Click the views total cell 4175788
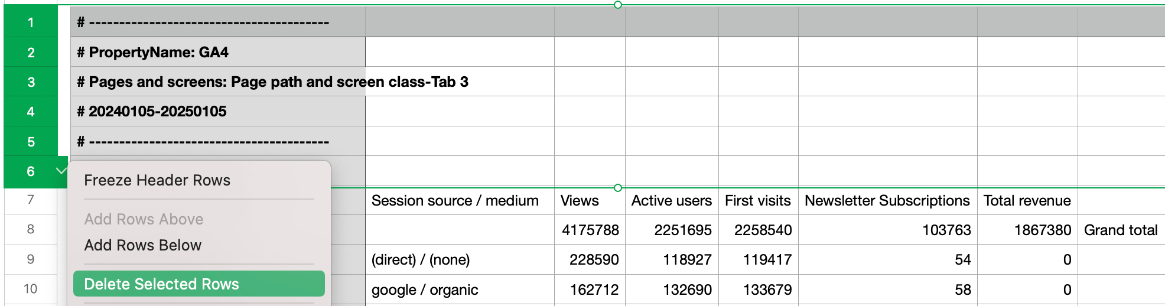Viewport: 1165px width, 306px height. (590, 230)
